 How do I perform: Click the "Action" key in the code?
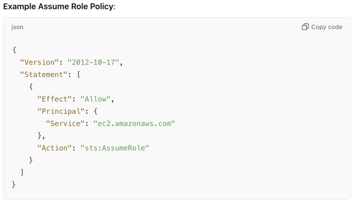(55, 148)
